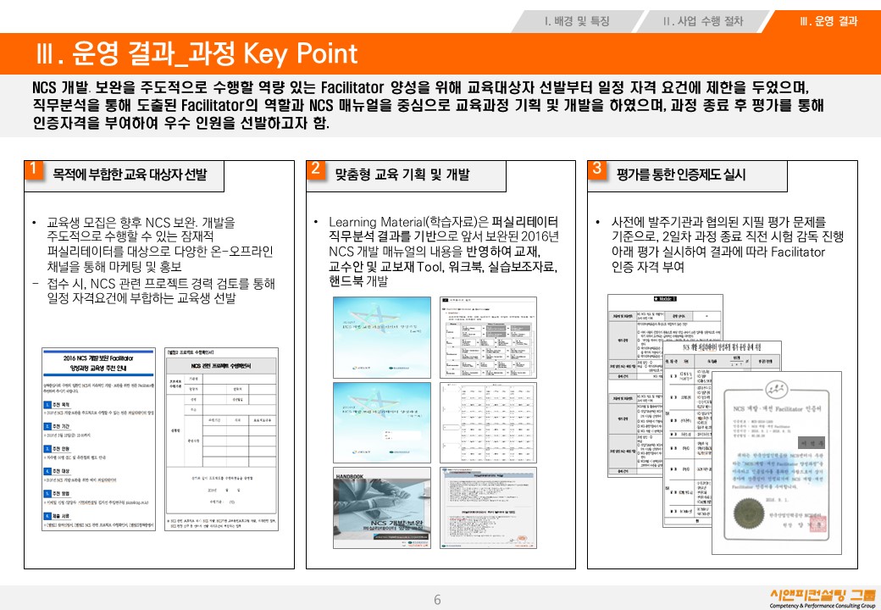
Task: Click the orange number 2 badge
Action: 316,169
